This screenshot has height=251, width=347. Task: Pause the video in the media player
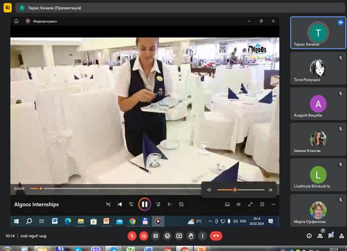click(144, 204)
